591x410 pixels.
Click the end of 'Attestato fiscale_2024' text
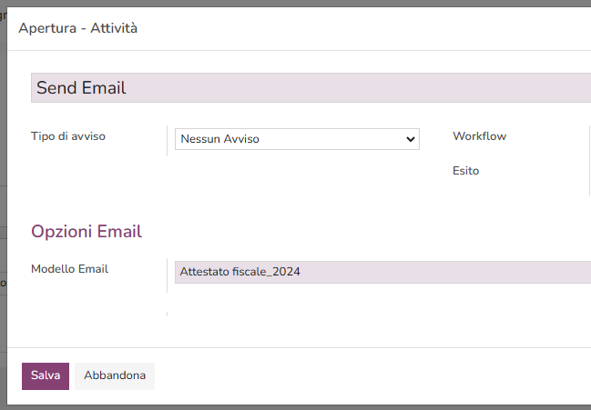[301, 272]
